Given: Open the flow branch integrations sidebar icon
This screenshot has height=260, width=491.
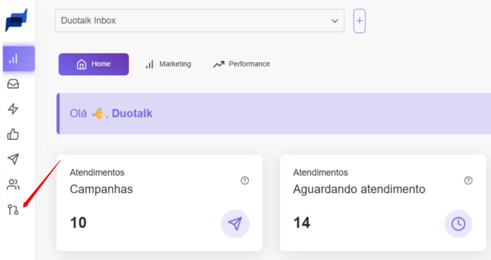Looking at the screenshot, I should point(13,210).
